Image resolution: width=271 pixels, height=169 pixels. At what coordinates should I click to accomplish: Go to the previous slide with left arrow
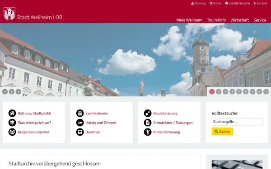(x=5, y=91)
